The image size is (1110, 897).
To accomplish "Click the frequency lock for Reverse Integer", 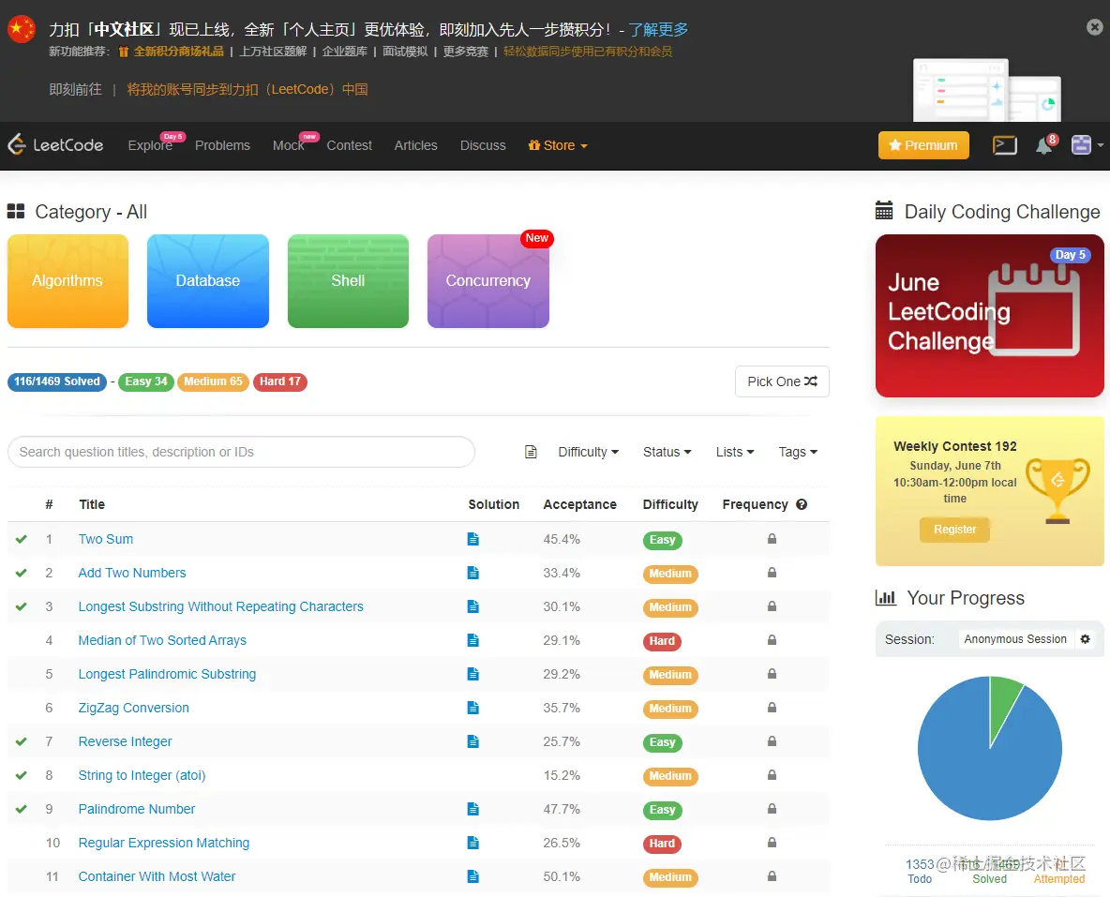I will coord(772,740).
